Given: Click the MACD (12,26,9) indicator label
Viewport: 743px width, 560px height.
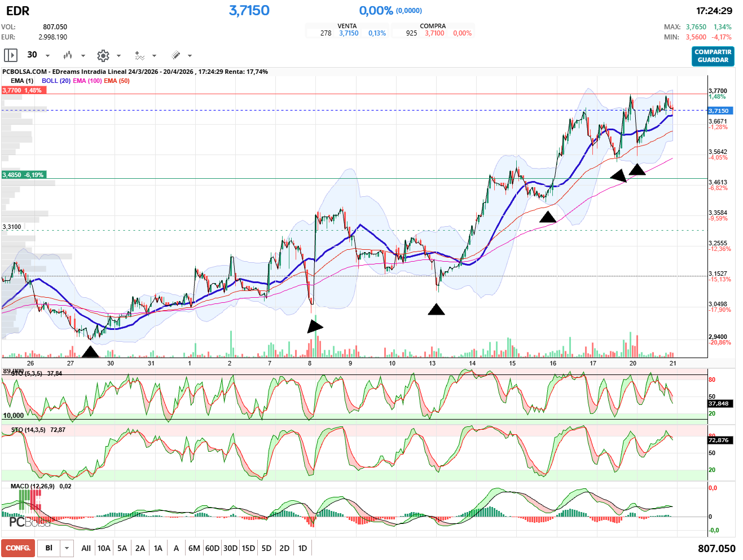Looking at the screenshot, I should click(x=33, y=486).
